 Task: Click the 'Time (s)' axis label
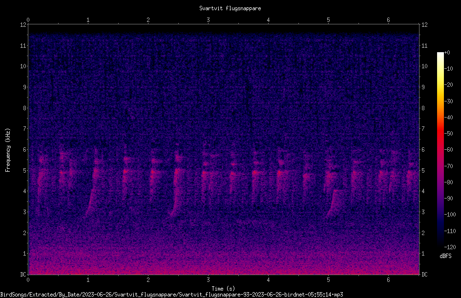223,289
